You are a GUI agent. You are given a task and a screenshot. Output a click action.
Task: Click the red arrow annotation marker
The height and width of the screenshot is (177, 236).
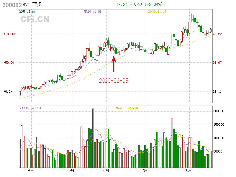click(x=114, y=63)
